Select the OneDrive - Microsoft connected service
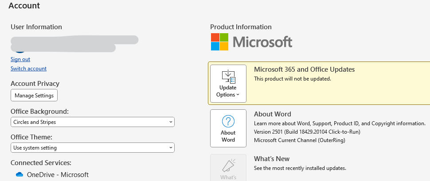Screen dimensions: 430x181 [x=58, y=174]
